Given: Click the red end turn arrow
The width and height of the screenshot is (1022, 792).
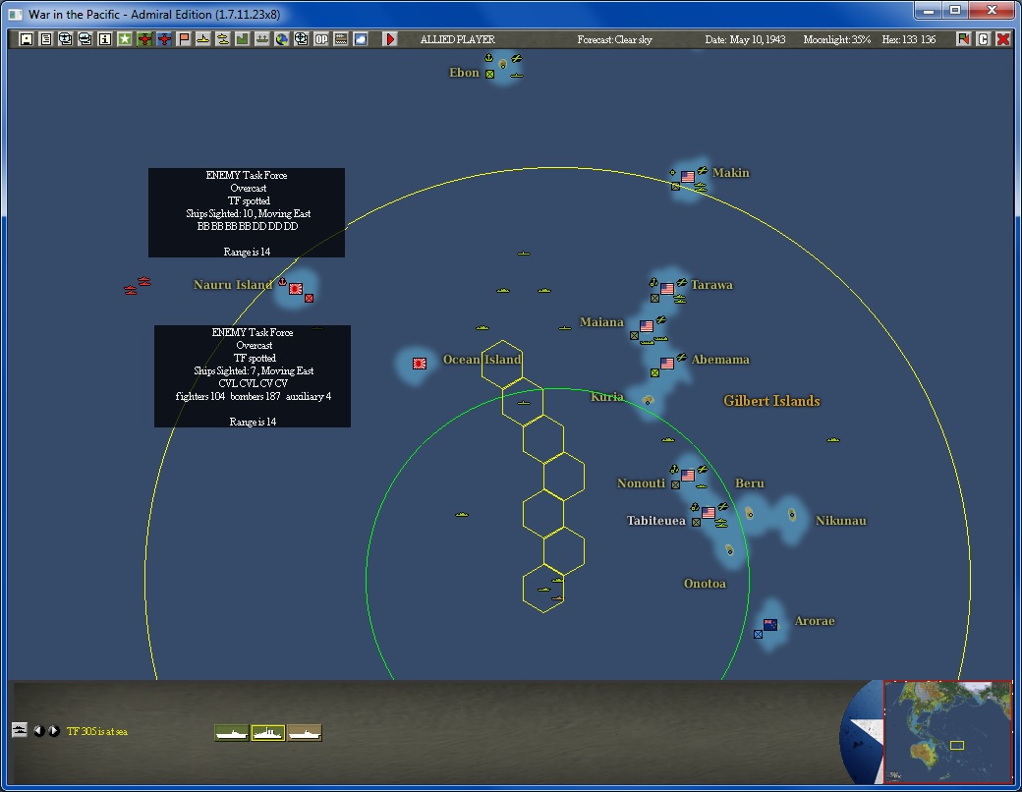Looking at the screenshot, I should tap(390, 39).
